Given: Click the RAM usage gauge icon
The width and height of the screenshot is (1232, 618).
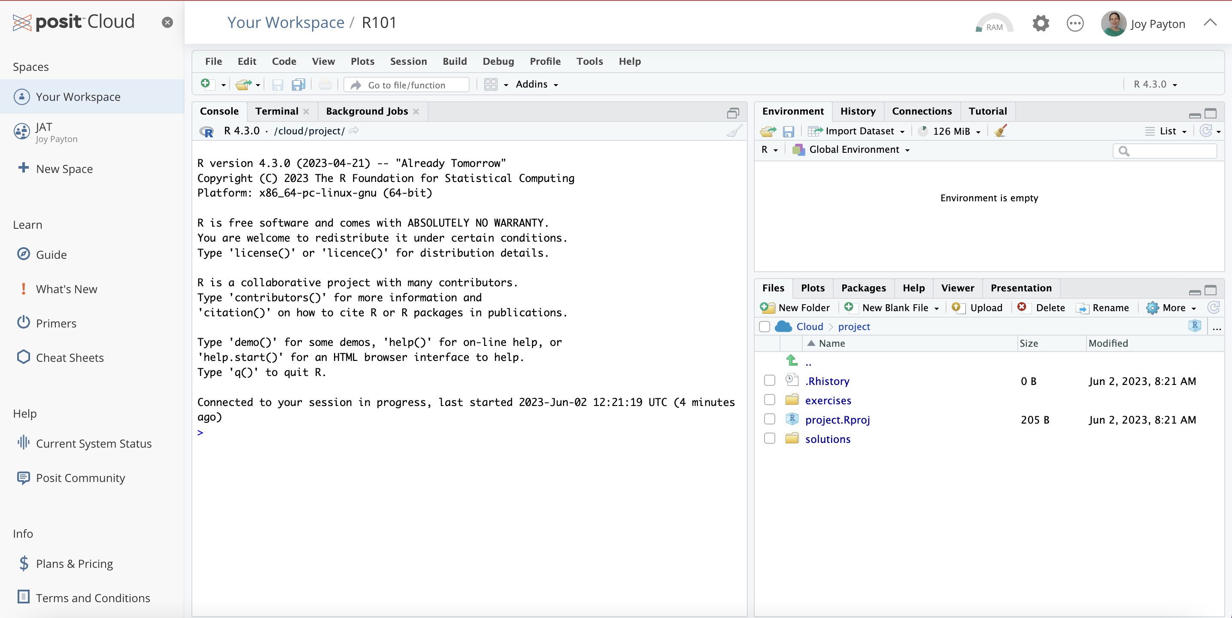Looking at the screenshot, I should click(x=993, y=24).
